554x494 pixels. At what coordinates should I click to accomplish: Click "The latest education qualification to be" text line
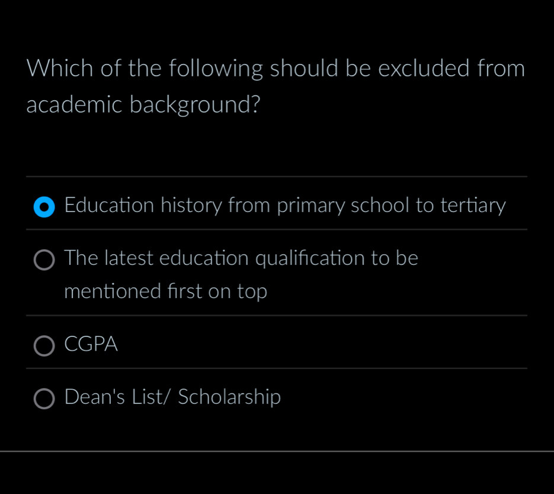click(x=241, y=258)
